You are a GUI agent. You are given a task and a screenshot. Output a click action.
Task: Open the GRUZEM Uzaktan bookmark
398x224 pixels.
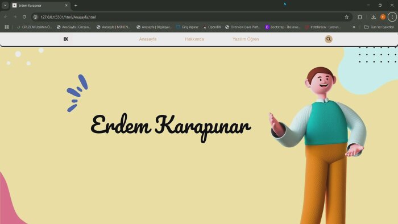35,27
